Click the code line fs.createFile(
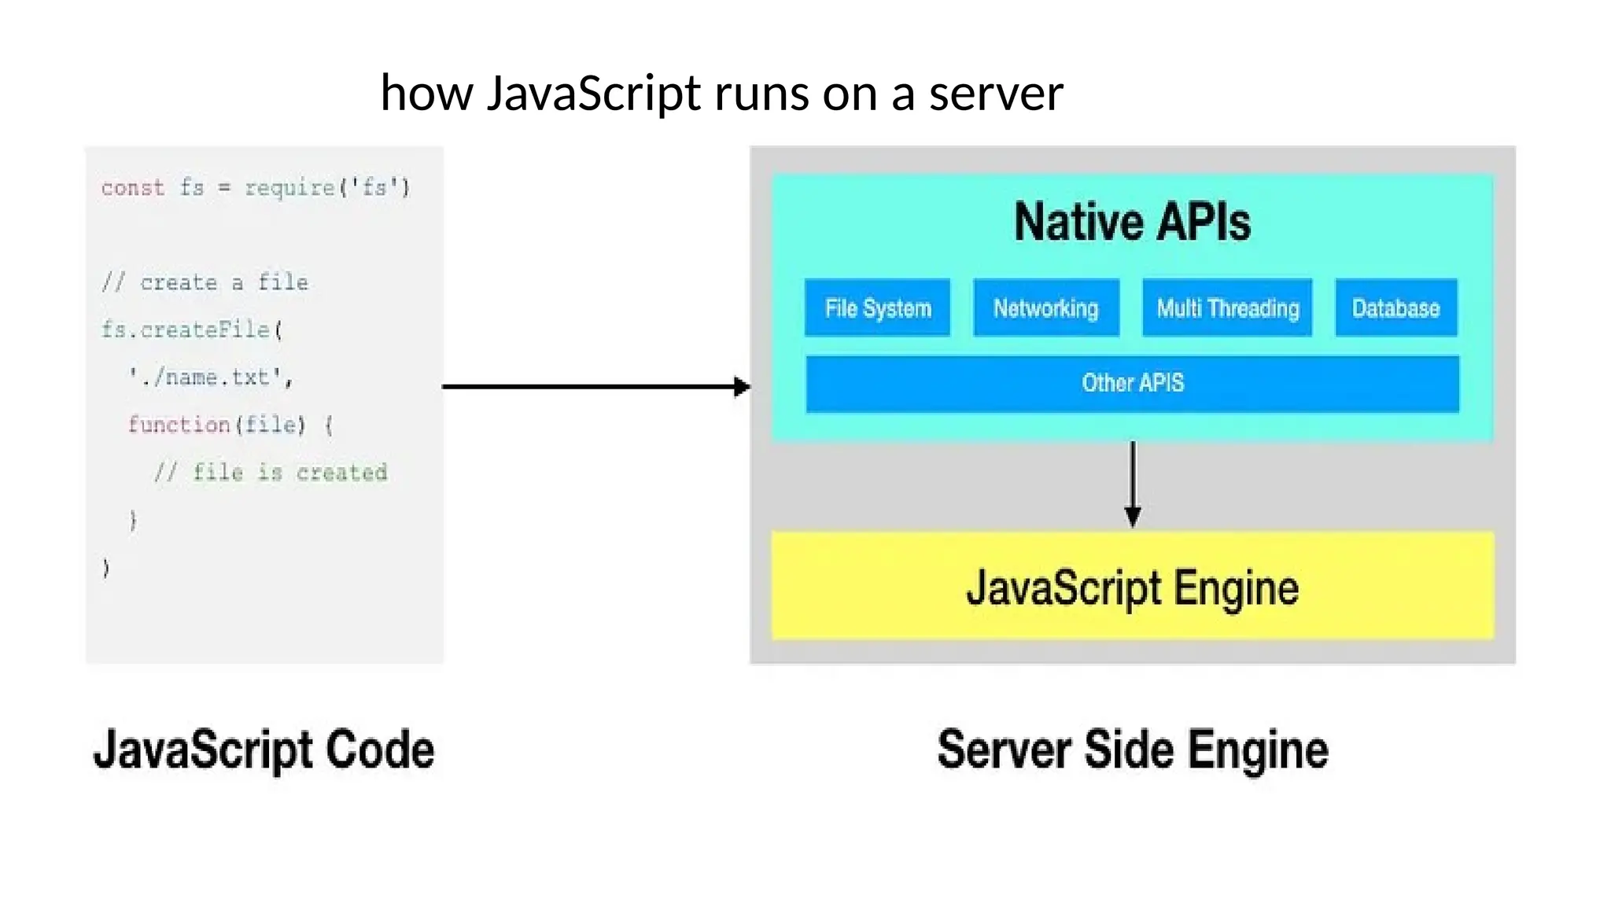1611x906 pixels. [192, 330]
